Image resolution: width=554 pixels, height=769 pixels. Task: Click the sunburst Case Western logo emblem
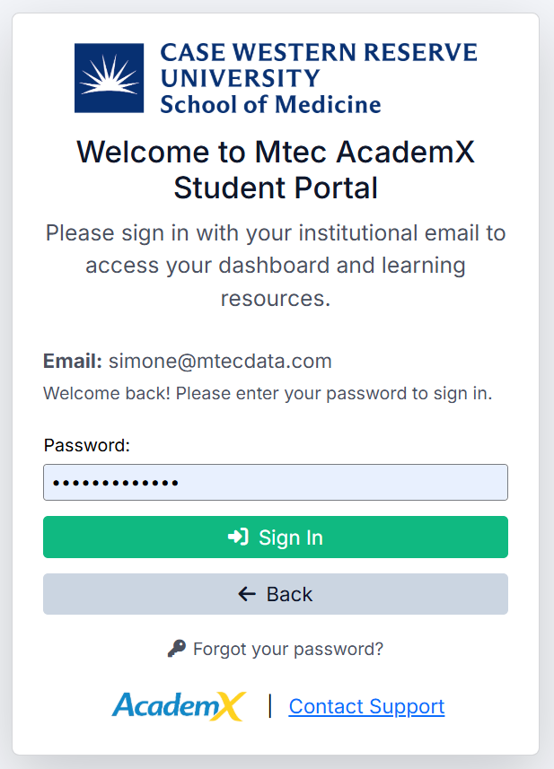(x=109, y=78)
